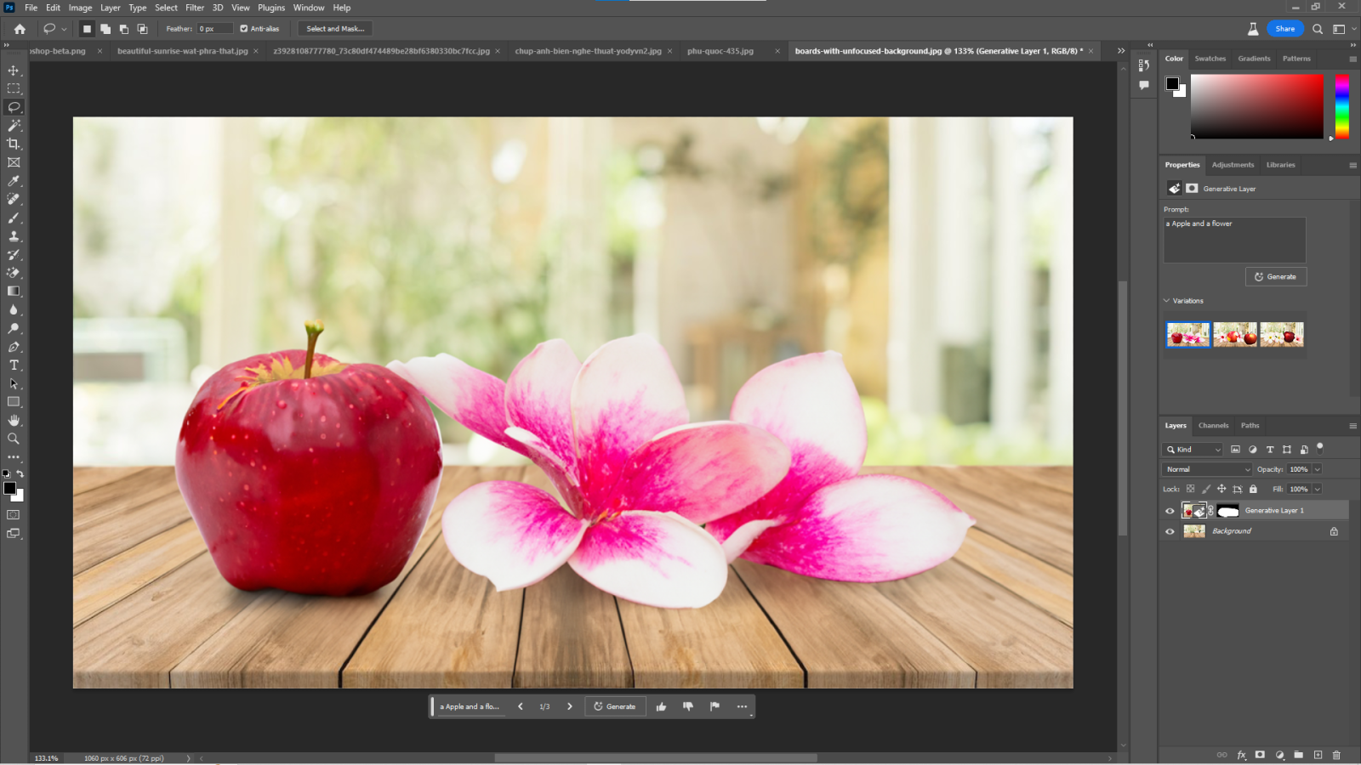The width and height of the screenshot is (1361, 765).
Task: Toggle lock transparent pixels
Action: click(1190, 489)
